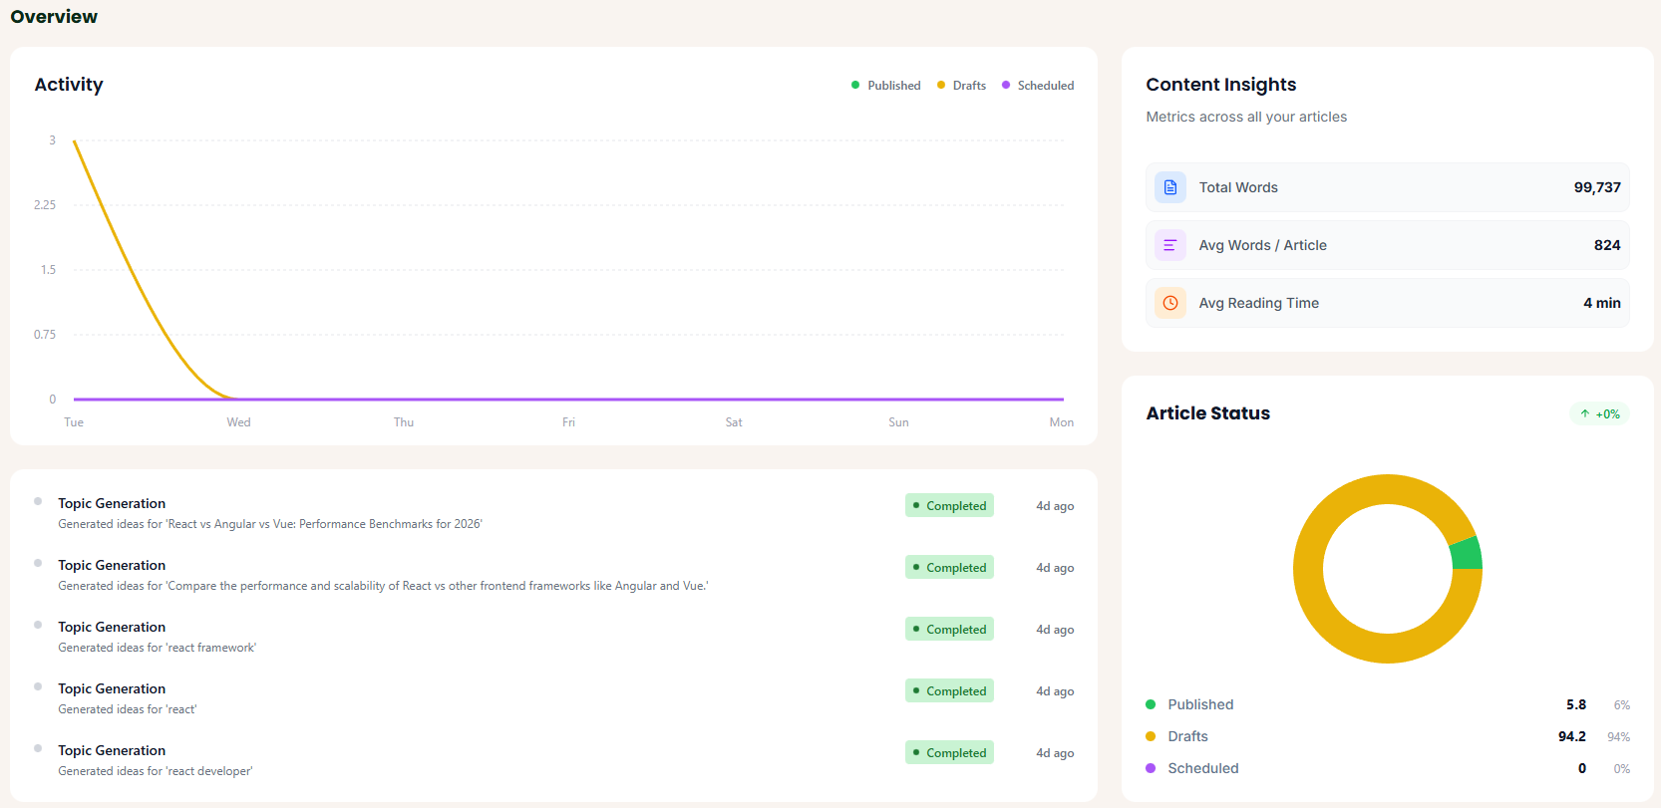Click the green up-arrow +0% badge
This screenshot has height=808, width=1661.
(x=1599, y=414)
